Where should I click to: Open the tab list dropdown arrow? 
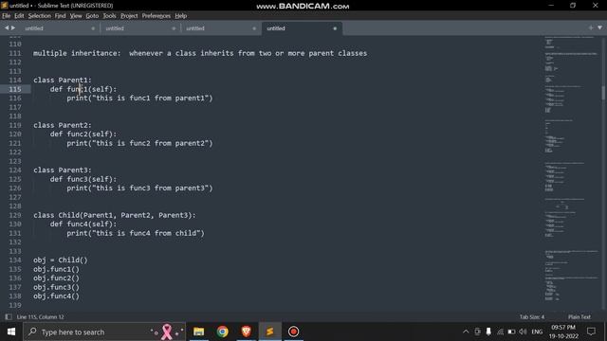coord(600,27)
